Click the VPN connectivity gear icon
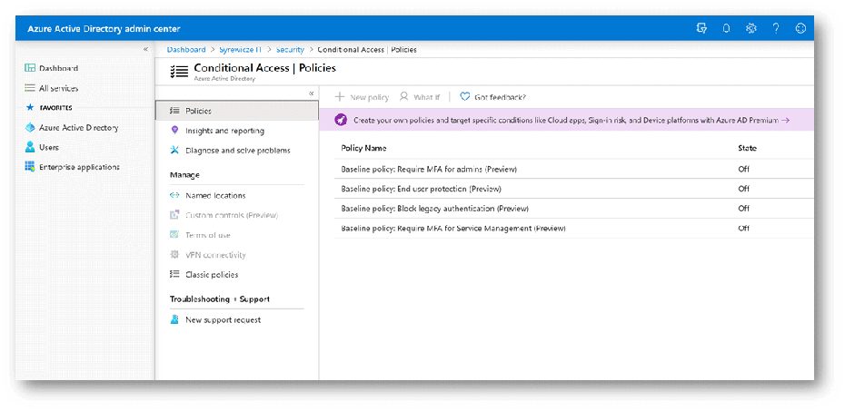The height and width of the screenshot is (411, 845). click(174, 254)
